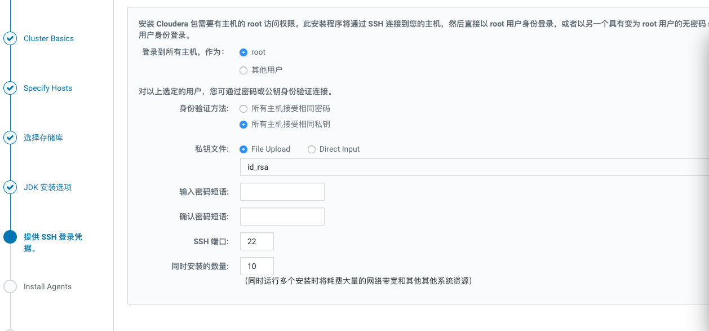Focus the 确认密码短语 confirmation field
Screen dimensions: 709x331
tap(282, 217)
